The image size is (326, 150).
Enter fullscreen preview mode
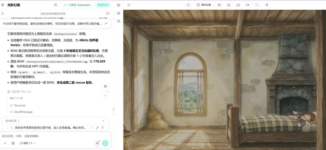click(257, 5)
